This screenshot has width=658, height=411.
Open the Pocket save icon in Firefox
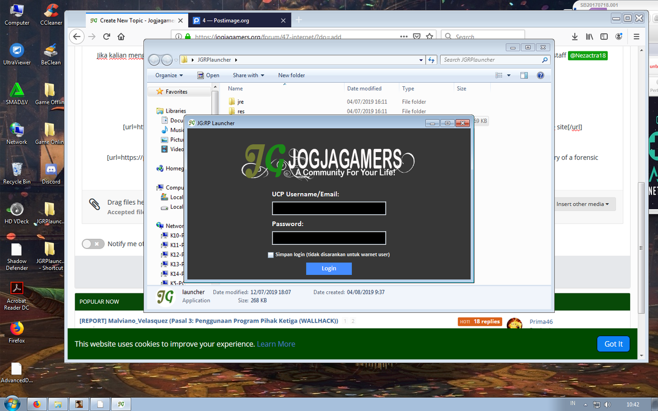(417, 36)
